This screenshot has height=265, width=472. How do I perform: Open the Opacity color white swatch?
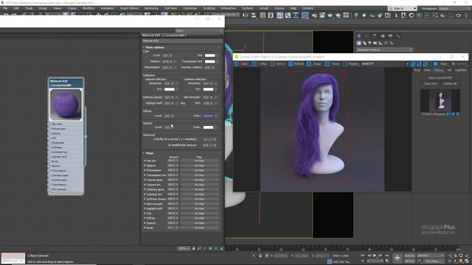pos(208,127)
